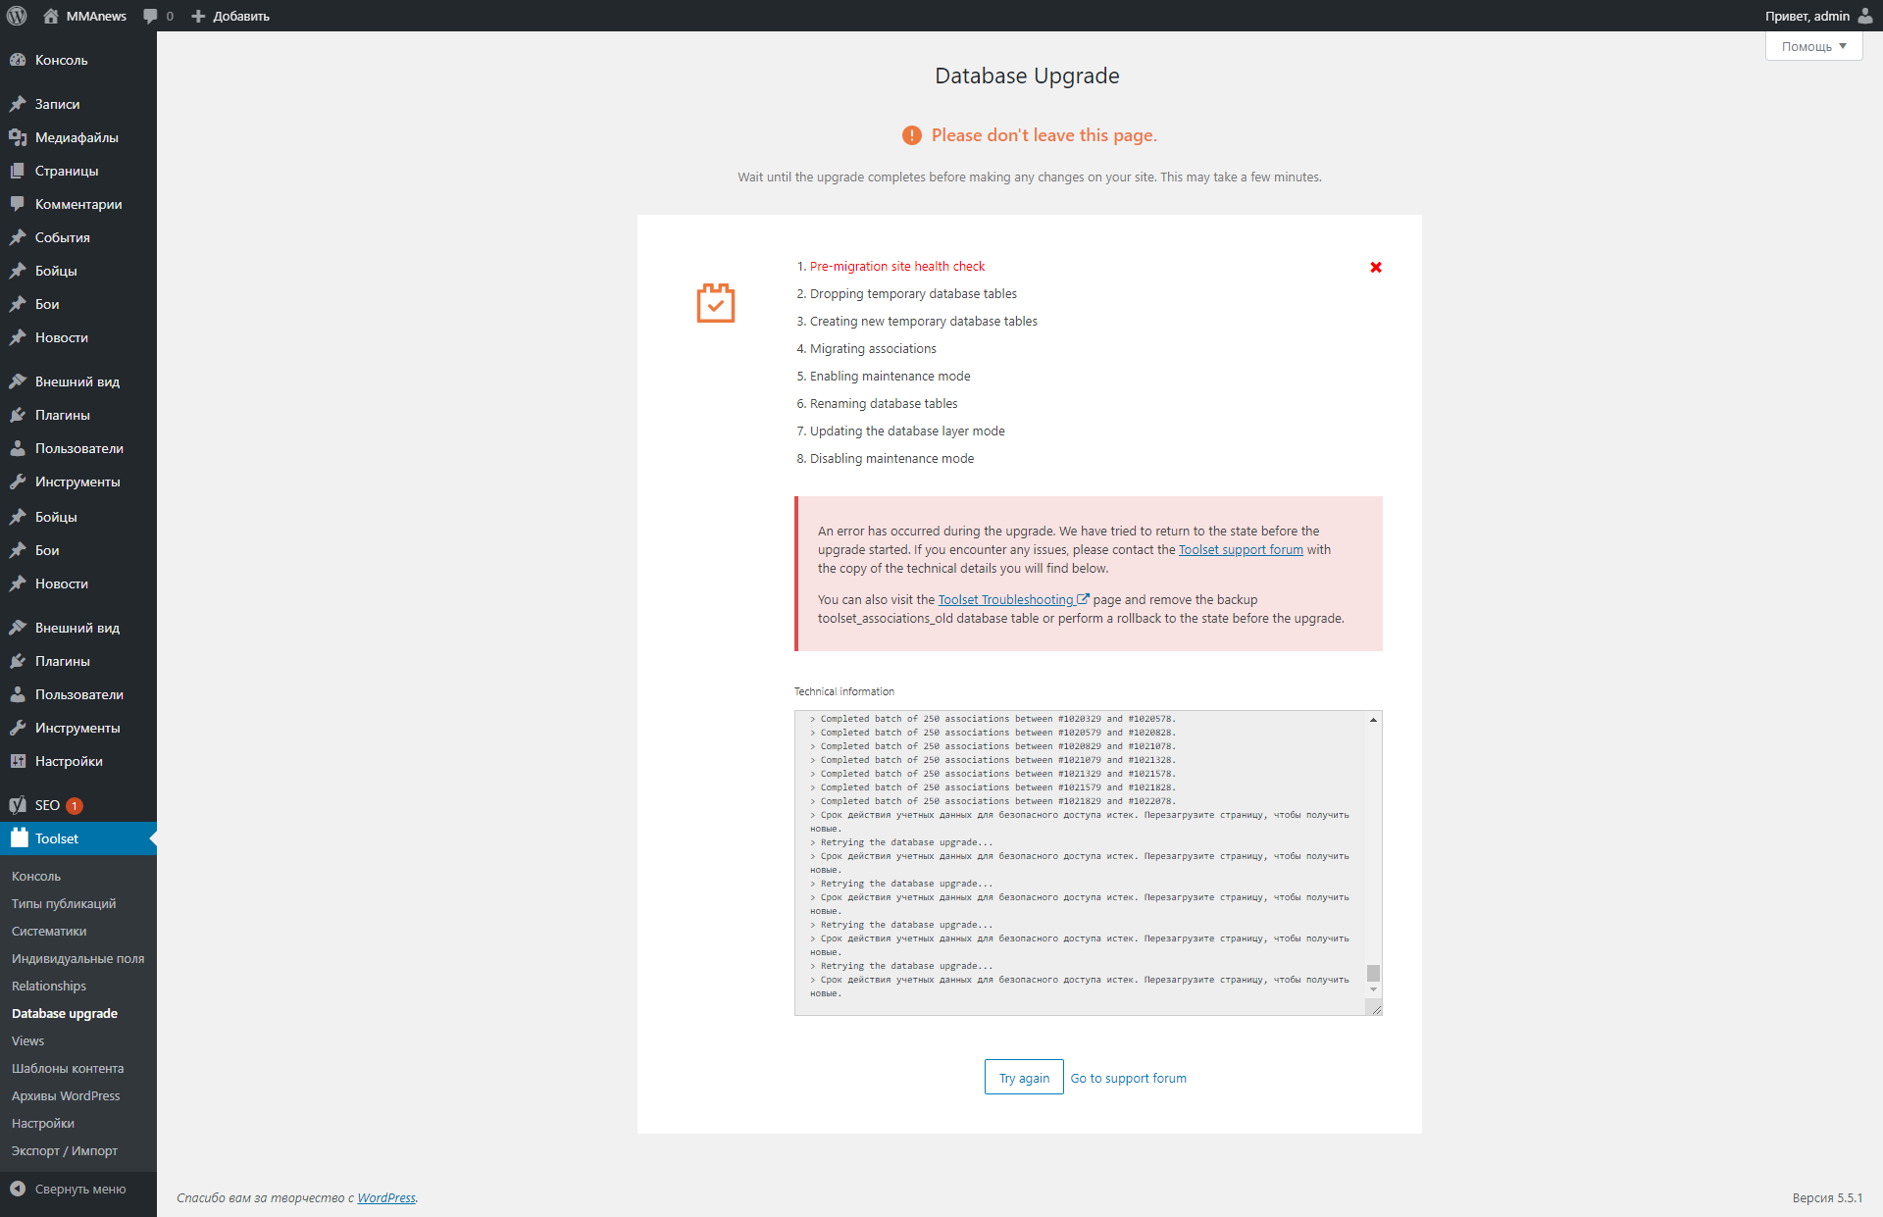1883x1217 pixels.
Task: Open Систематики in Toolset submenu
Action: coord(49,931)
